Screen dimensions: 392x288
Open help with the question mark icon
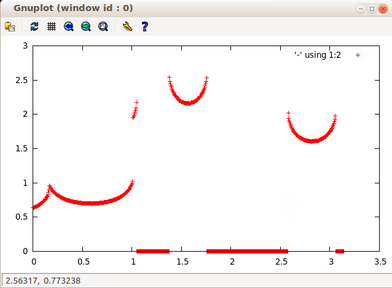[144, 26]
